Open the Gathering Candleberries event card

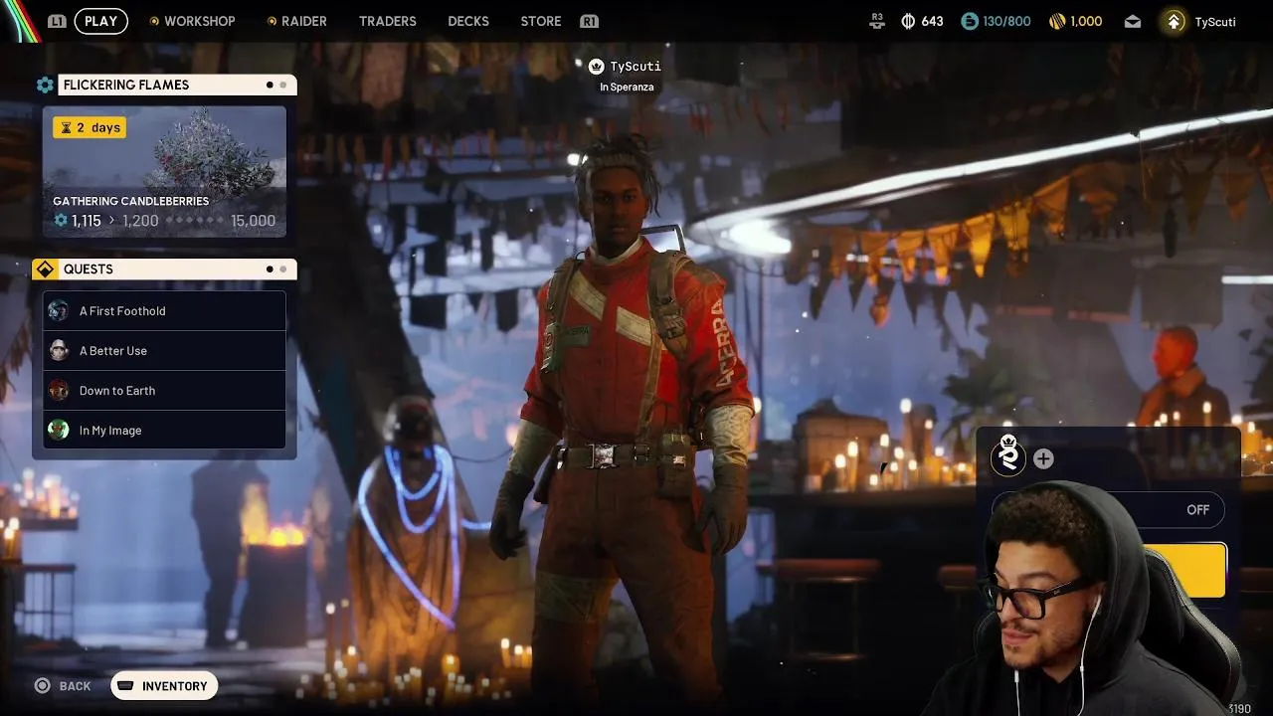(164, 171)
